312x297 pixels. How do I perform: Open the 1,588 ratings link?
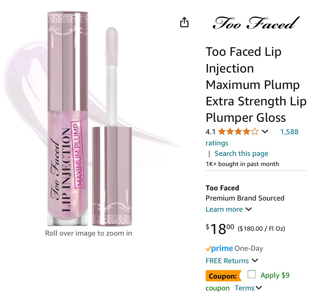[289, 132]
